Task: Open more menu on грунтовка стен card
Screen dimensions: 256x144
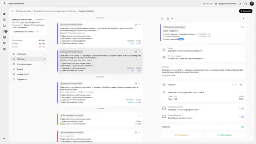Action: coord(140,25)
